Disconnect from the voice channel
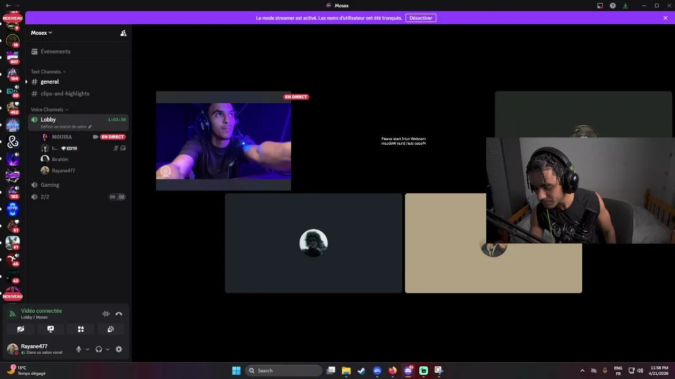The image size is (675, 379). 119,314
